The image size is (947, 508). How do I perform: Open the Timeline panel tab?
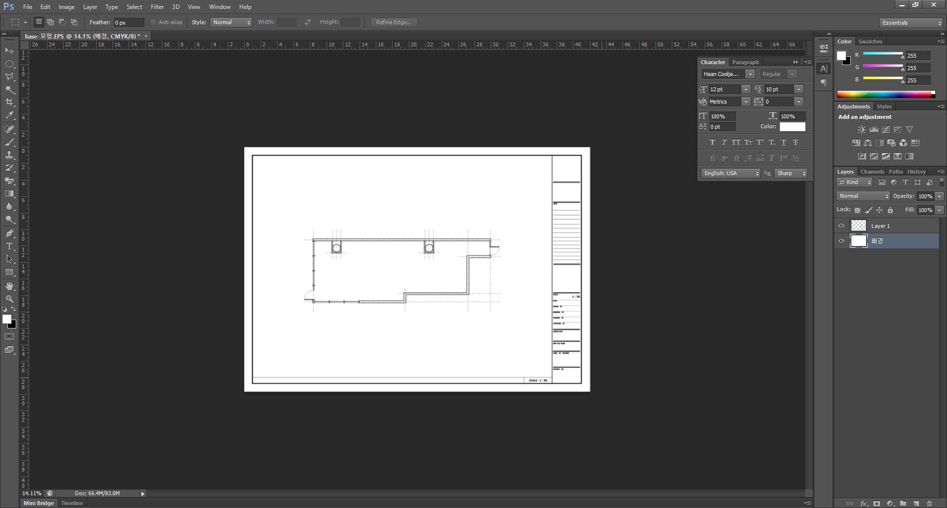point(72,503)
